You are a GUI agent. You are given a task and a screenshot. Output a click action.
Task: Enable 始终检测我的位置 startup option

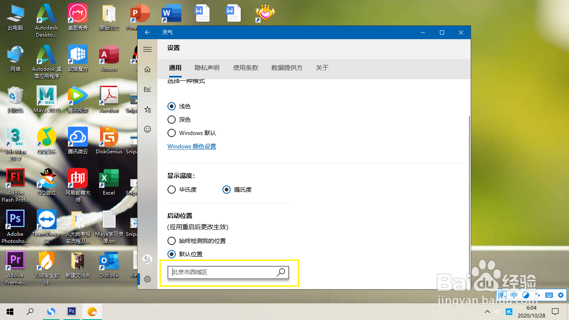pos(171,240)
